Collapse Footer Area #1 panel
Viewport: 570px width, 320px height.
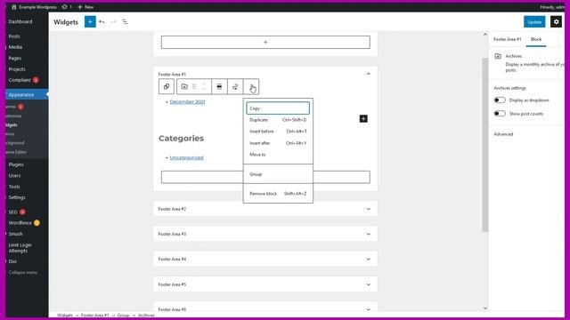368,74
